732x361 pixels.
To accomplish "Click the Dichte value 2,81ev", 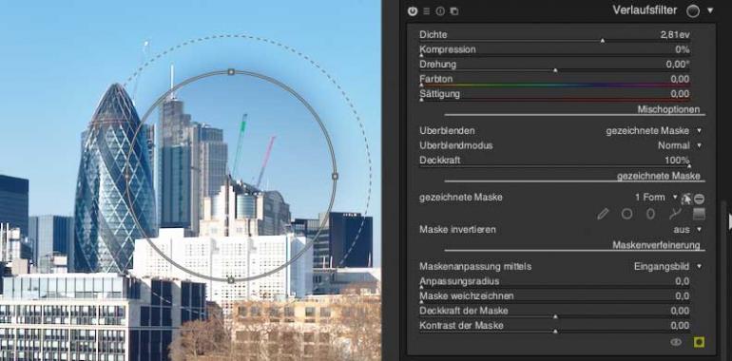I will tap(676, 34).
